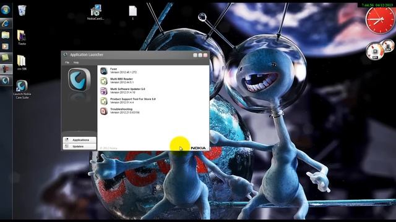
Task: Click the Nokia Care Suite logo in sidebar
Action: (x=79, y=80)
